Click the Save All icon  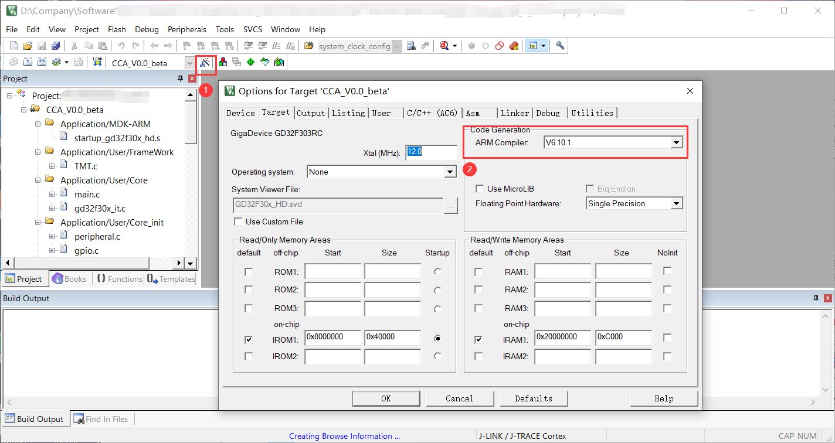56,46
